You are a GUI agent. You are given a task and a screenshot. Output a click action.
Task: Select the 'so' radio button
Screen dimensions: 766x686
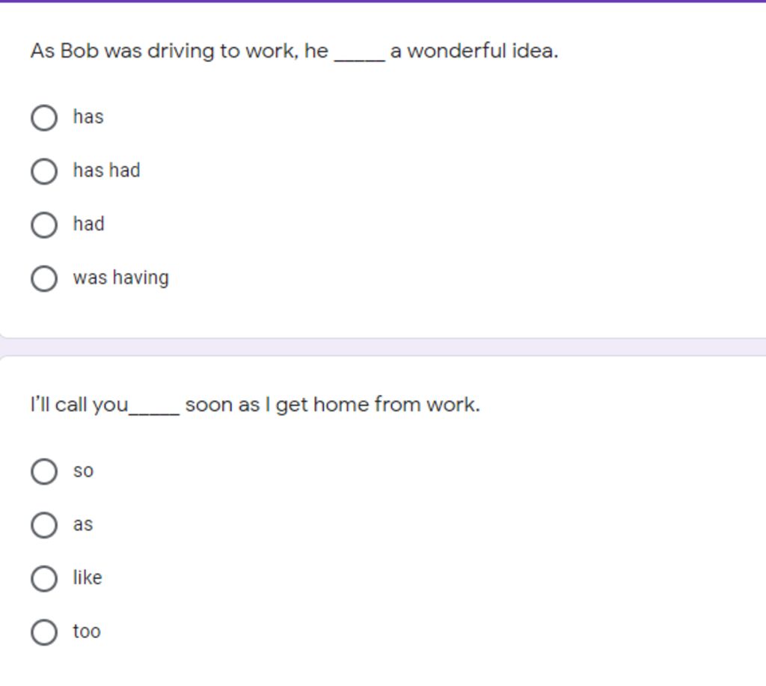point(44,471)
